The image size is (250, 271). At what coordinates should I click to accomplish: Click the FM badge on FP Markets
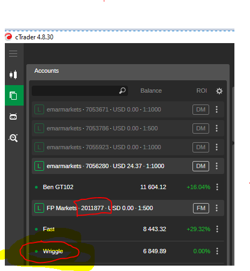click(201, 208)
